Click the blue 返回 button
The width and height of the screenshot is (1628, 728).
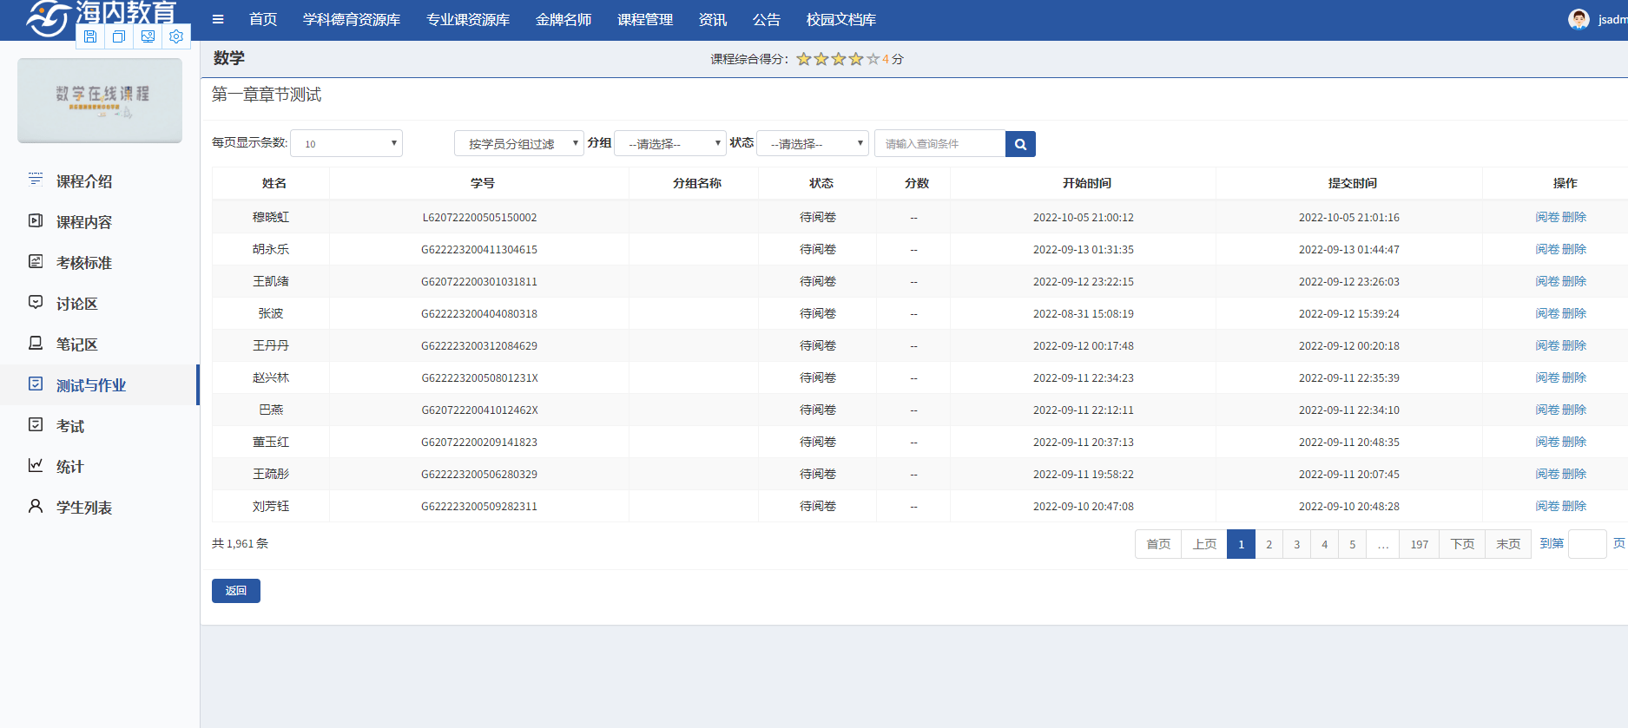click(236, 591)
